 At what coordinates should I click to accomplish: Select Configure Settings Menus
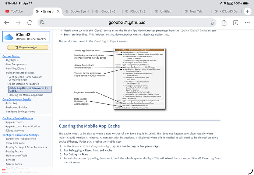(20, 112)
